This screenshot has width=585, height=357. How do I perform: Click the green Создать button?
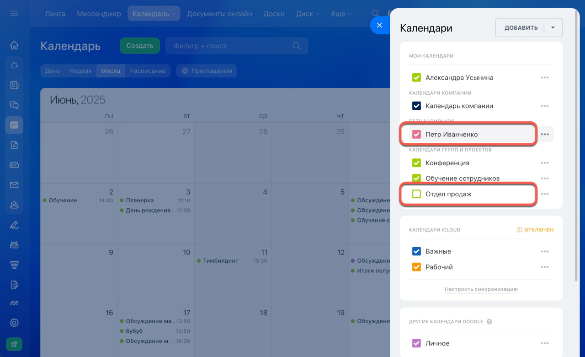click(x=140, y=46)
